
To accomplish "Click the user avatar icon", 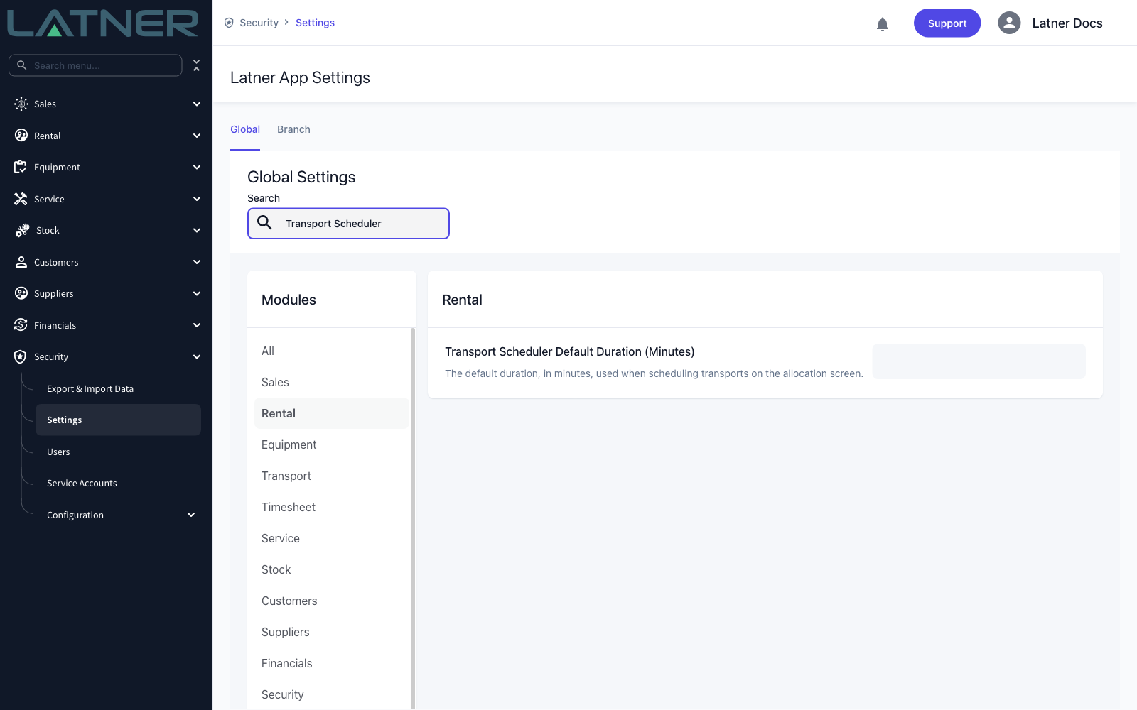I will coord(1009,23).
